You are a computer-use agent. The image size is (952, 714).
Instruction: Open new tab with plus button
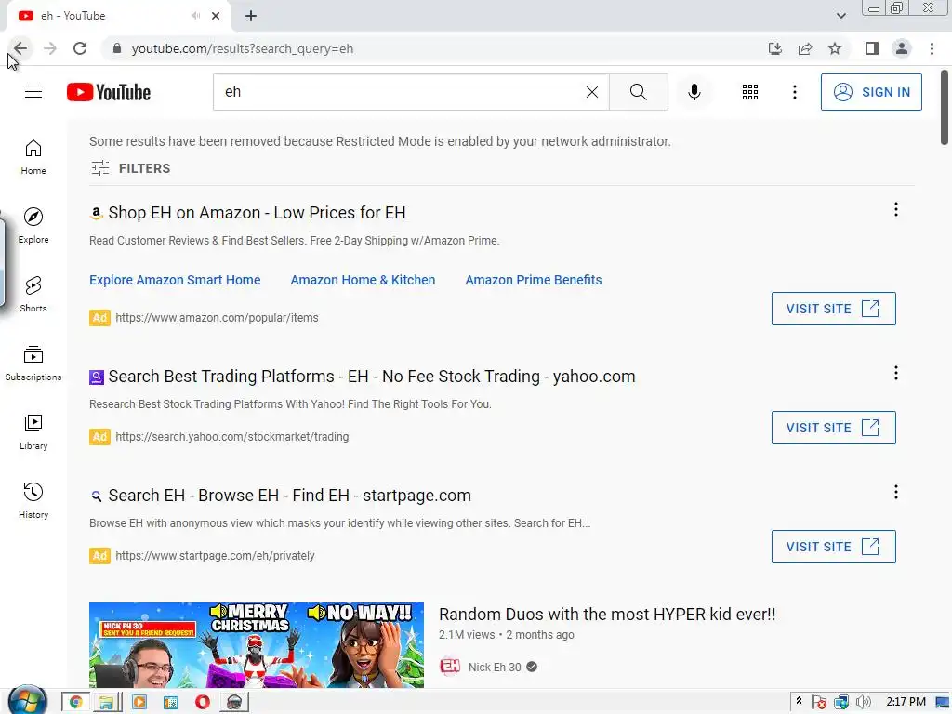point(251,16)
